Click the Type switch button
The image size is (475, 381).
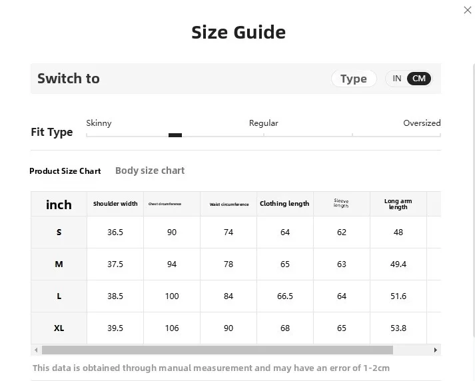[354, 79]
